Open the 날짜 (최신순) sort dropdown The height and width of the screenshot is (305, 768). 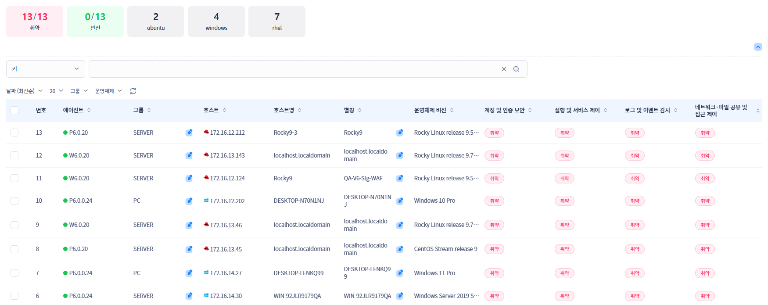pyautogui.click(x=24, y=91)
